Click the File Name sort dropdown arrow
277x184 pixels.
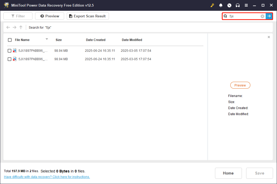pyautogui.click(x=47, y=39)
